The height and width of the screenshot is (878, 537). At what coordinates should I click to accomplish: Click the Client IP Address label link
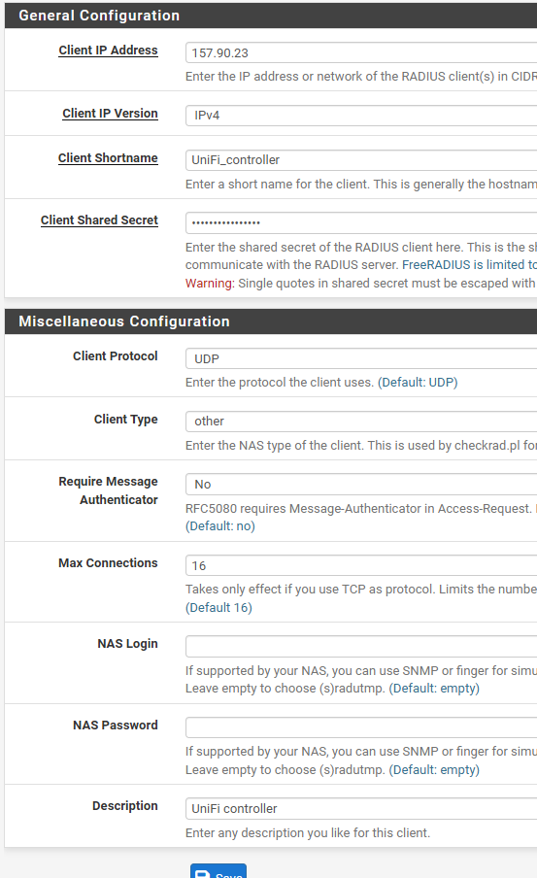tap(108, 51)
